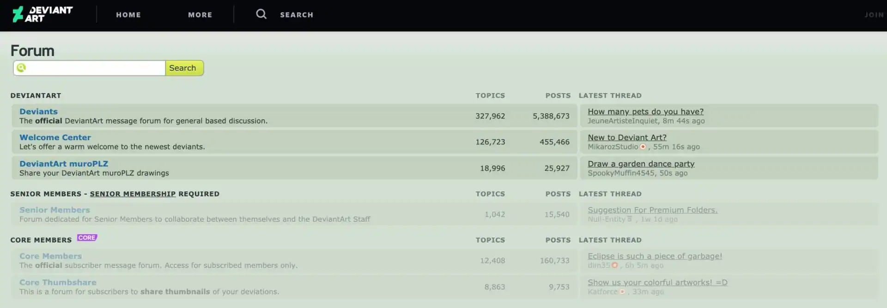Open thread 'How many pets do you have?'
This screenshot has width=887, height=308.
coord(645,112)
